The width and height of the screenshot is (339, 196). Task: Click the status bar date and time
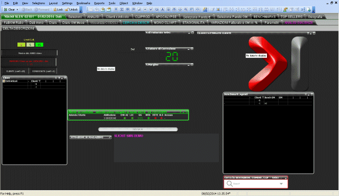coord(216,194)
